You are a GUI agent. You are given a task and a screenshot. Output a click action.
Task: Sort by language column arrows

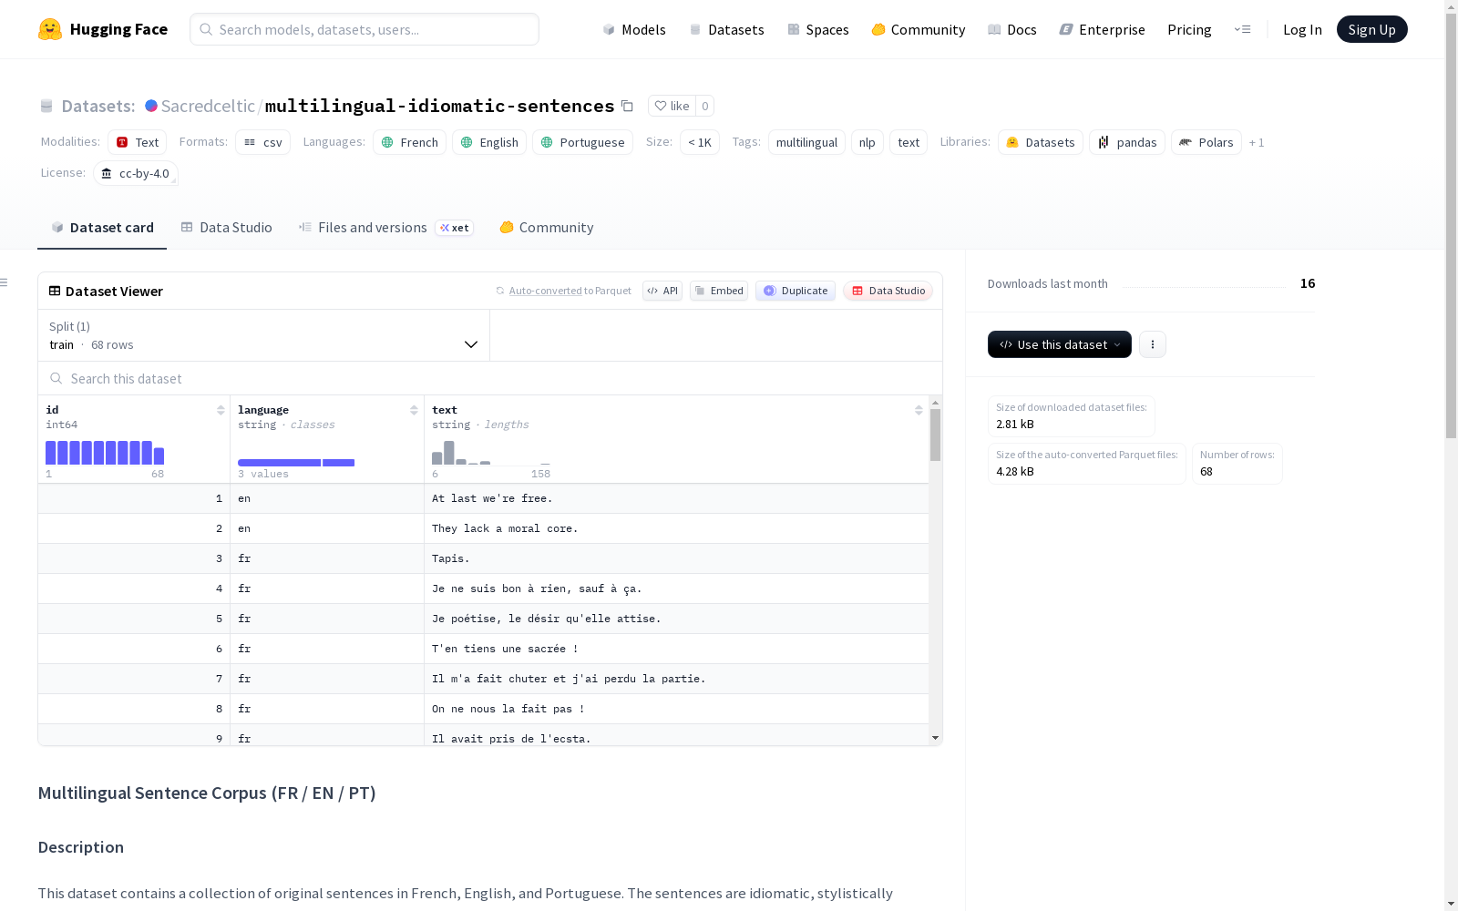[414, 410]
